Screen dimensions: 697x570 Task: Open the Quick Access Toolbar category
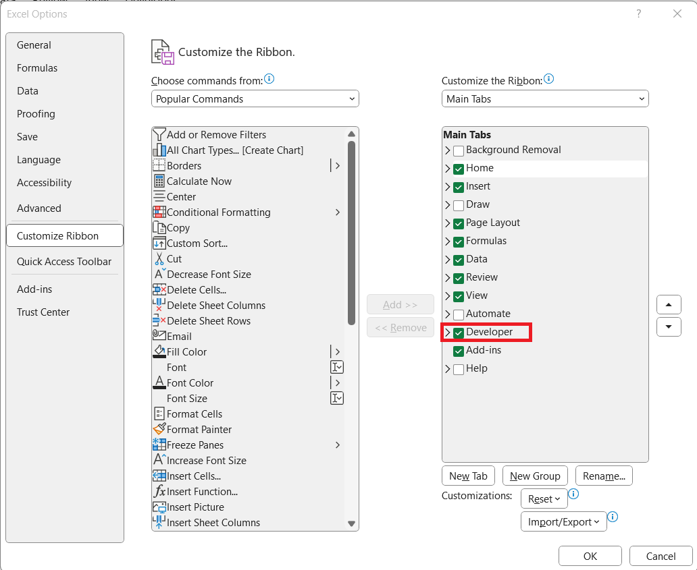click(x=64, y=262)
